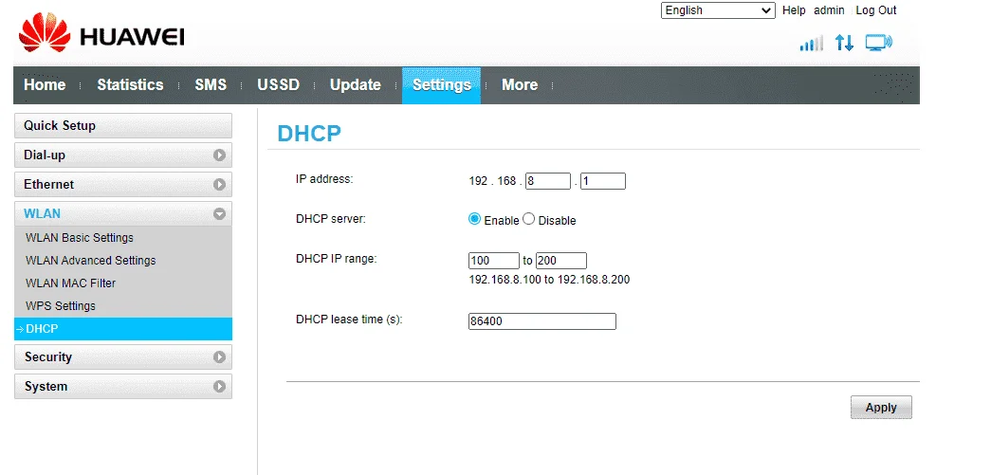991x475 pixels.
Task: Select the DHCP sidebar item
Action: [123, 329]
